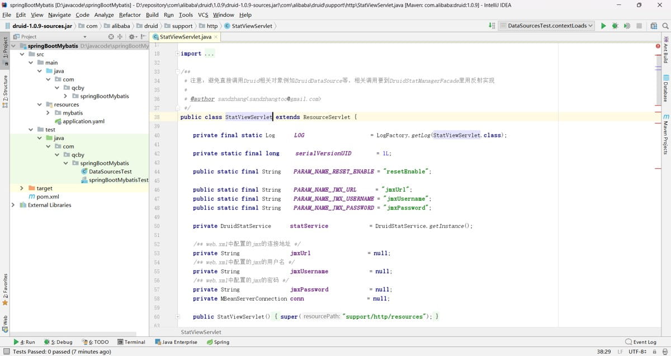Screen dimensions: 671x356
Task: Select application.yaml in the project tree
Action: (x=83, y=121)
